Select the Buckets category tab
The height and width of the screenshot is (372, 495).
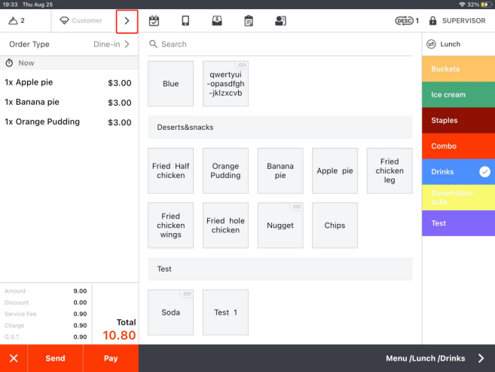[x=458, y=69]
